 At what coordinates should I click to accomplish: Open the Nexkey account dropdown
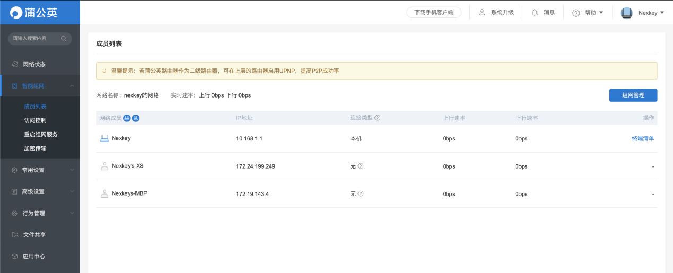click(x=643, y=13)
